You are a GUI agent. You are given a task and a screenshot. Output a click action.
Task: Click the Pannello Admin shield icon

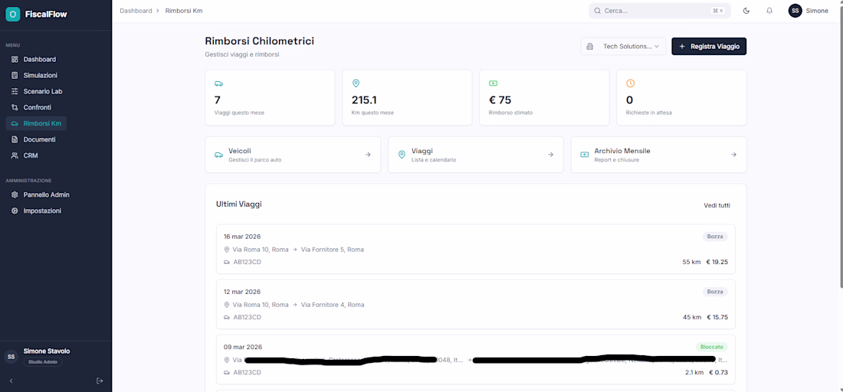[15, 194]
